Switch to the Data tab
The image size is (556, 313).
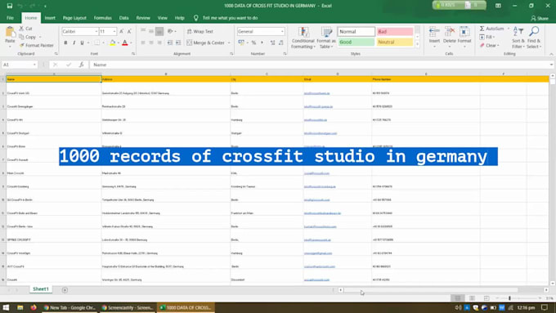(x=123, y=18)
